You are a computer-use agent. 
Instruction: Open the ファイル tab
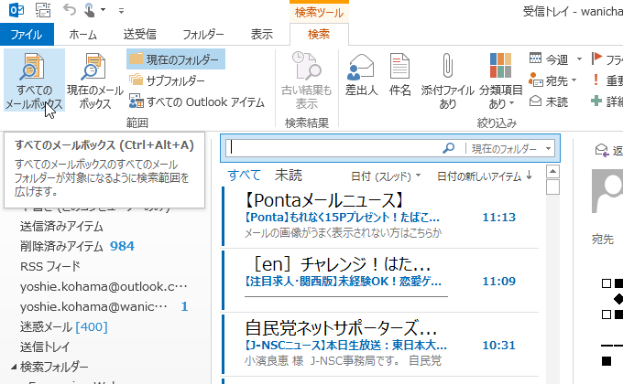click(27, 35)
